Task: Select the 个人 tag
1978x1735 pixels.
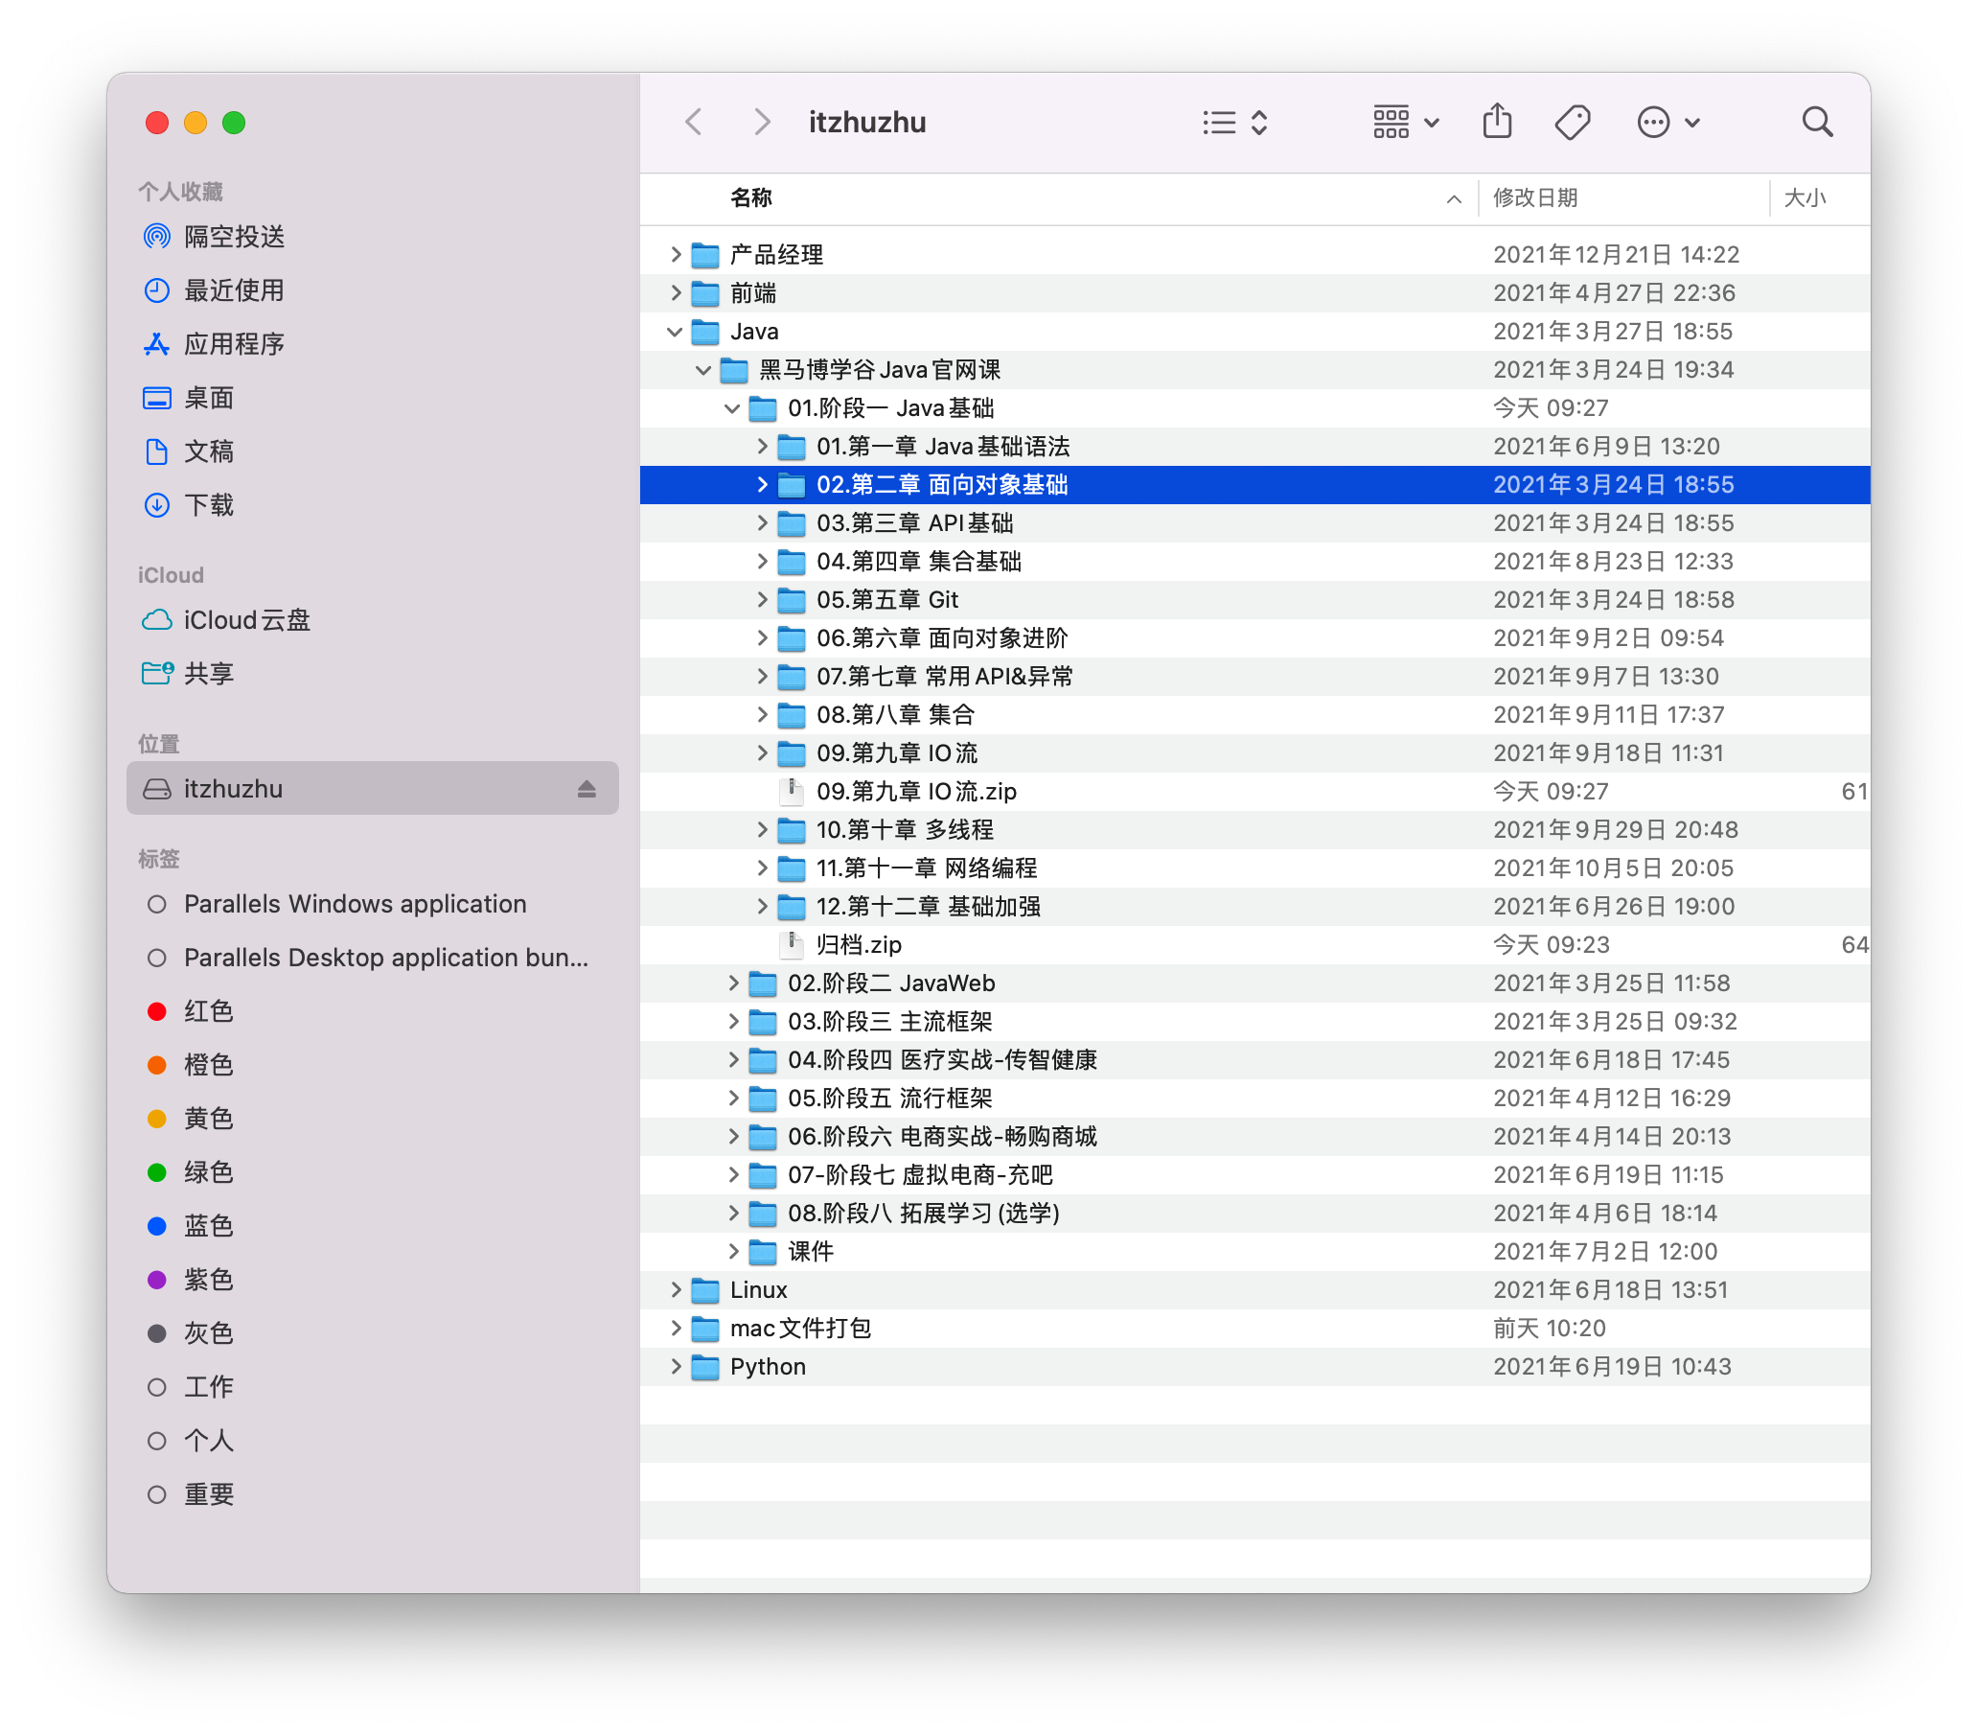Action: tap(373, 1441)
